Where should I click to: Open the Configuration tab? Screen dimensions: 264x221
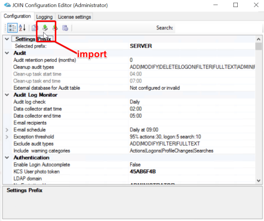click(x=17, y=16)
